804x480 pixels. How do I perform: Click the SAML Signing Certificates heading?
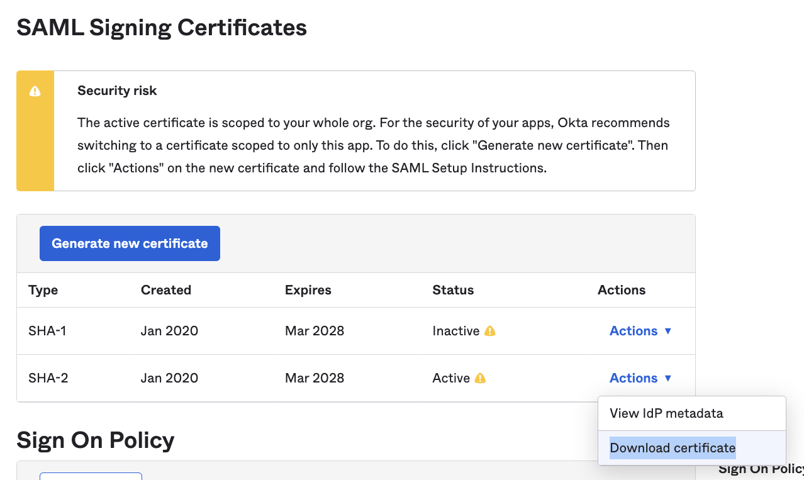(162, 28)
